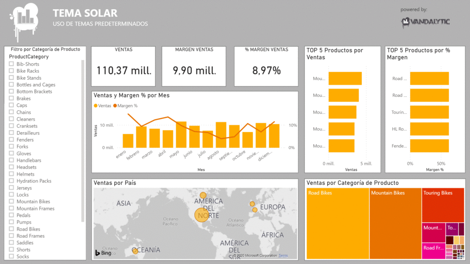The width and height of the screenshot is (470, 264).
Task: Tick the Mountain Bikes checkbox
Action: pyautogui.click(x=11, y=202)
